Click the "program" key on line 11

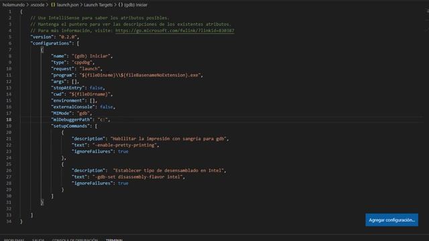point(62,75)
